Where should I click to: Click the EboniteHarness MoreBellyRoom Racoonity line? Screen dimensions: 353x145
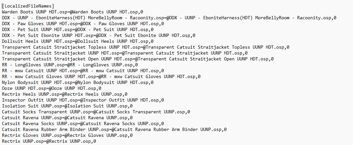169,18
